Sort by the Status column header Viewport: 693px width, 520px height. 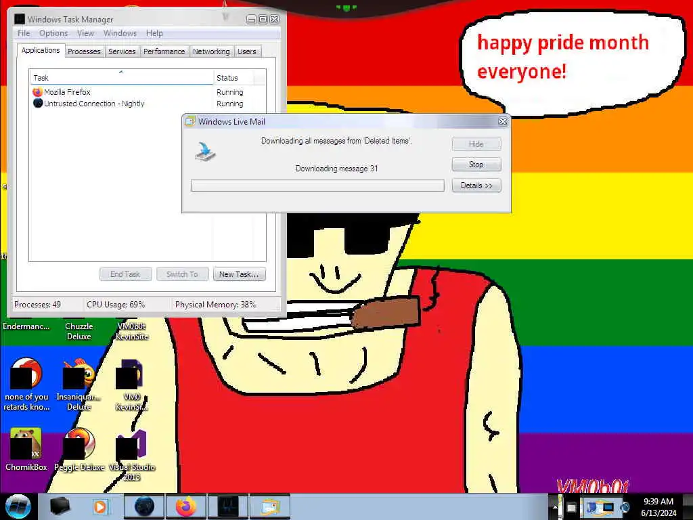(x=233, y=77)
